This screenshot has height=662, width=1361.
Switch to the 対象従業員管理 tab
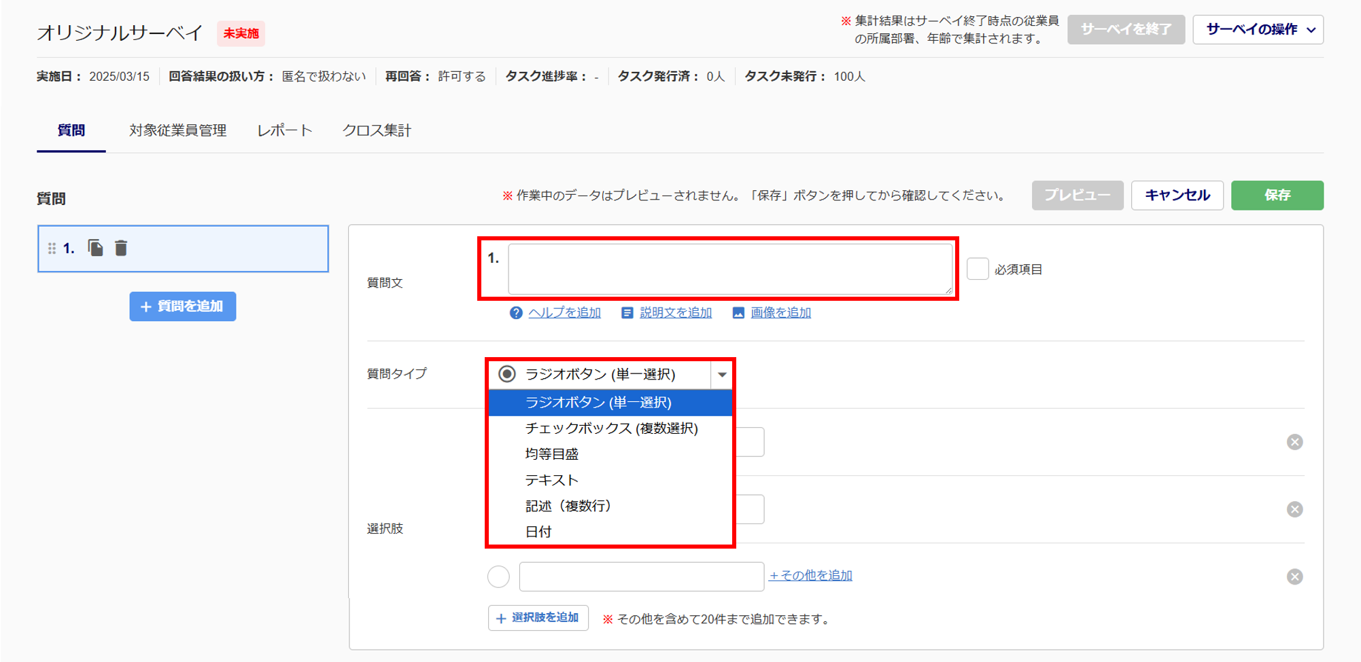pos(177,130)
